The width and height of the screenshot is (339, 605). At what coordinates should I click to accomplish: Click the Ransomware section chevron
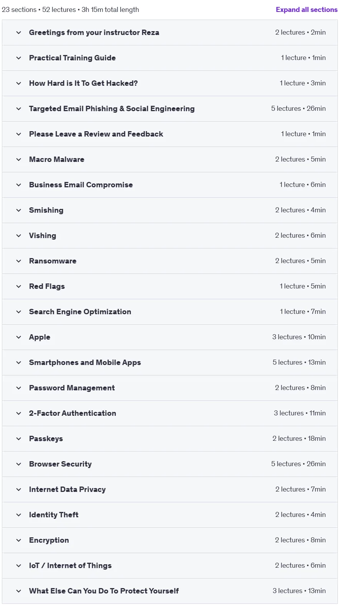18,261
